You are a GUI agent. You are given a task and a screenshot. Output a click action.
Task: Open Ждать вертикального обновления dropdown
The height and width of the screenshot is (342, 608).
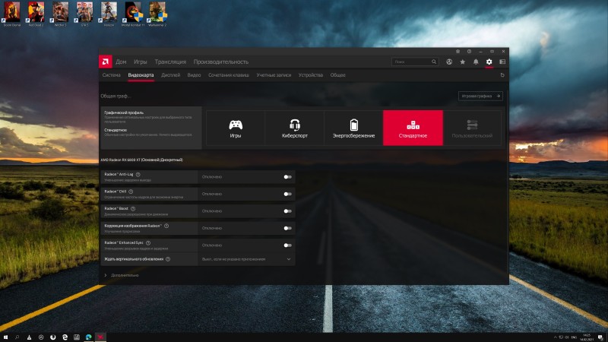coord(246,259)
